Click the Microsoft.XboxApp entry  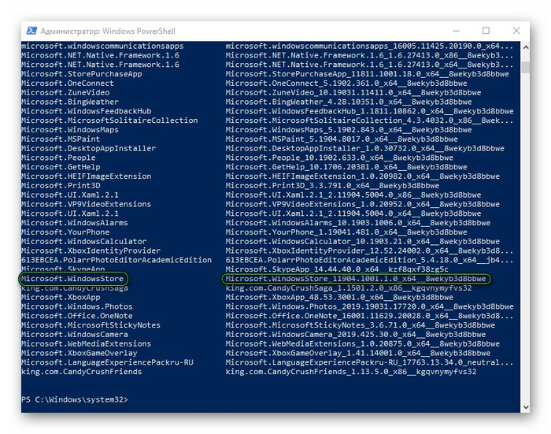click(x=61, y=297)
